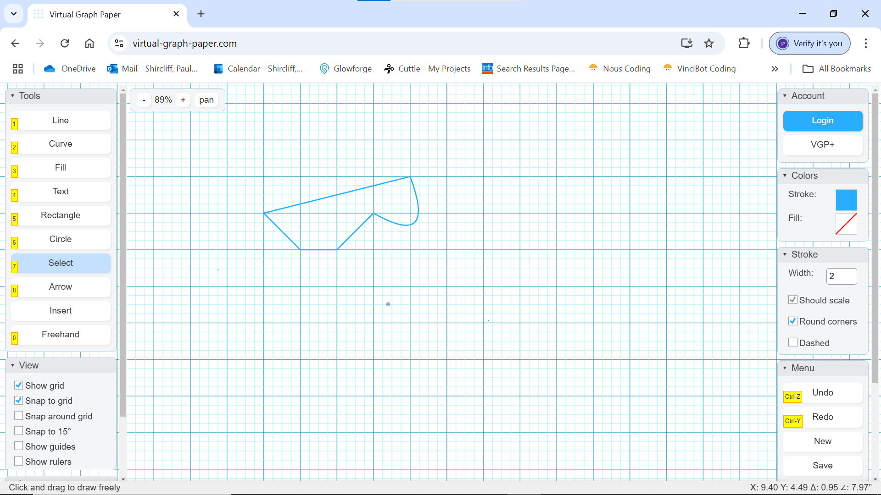Reload the page

[x=65, y=43]
